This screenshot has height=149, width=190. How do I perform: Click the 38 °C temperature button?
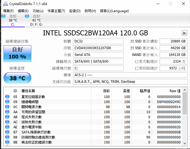(17, 78)
